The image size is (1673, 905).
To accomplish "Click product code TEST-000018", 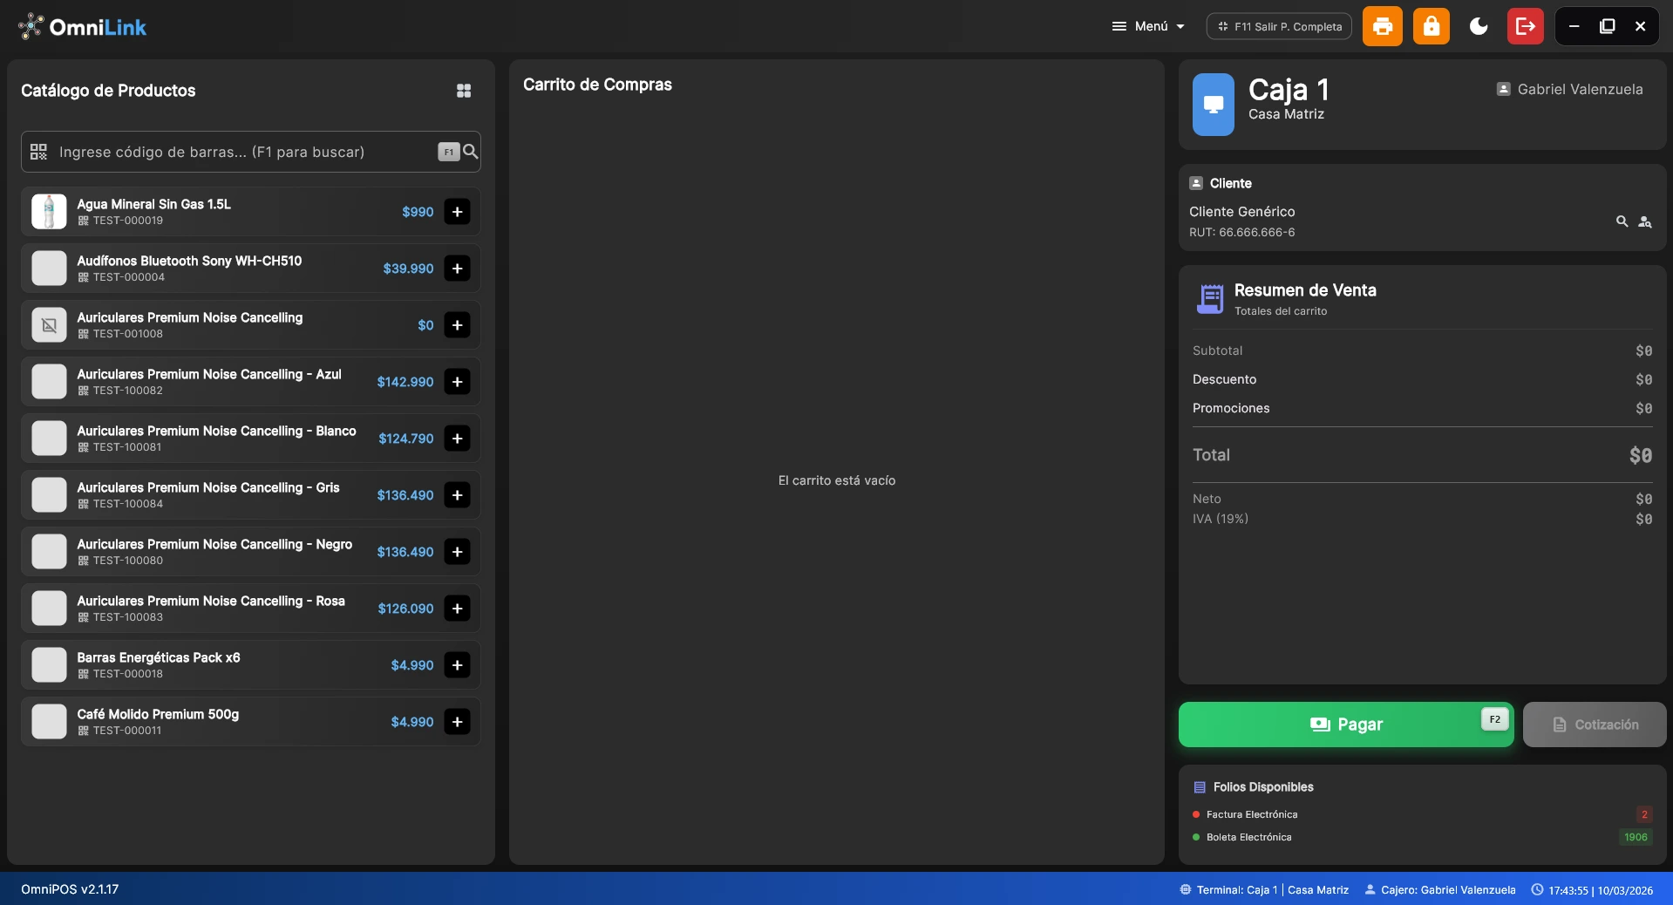I will pos(128,674).
